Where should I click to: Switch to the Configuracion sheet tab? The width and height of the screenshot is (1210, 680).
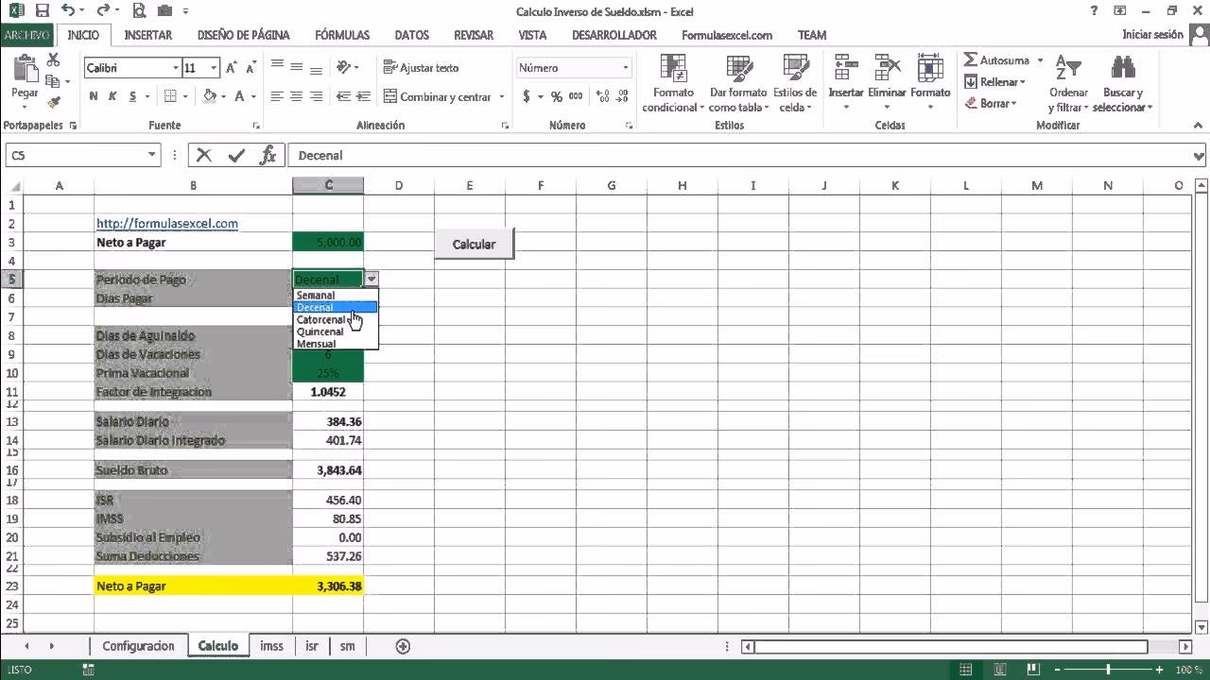pos(138,646)
